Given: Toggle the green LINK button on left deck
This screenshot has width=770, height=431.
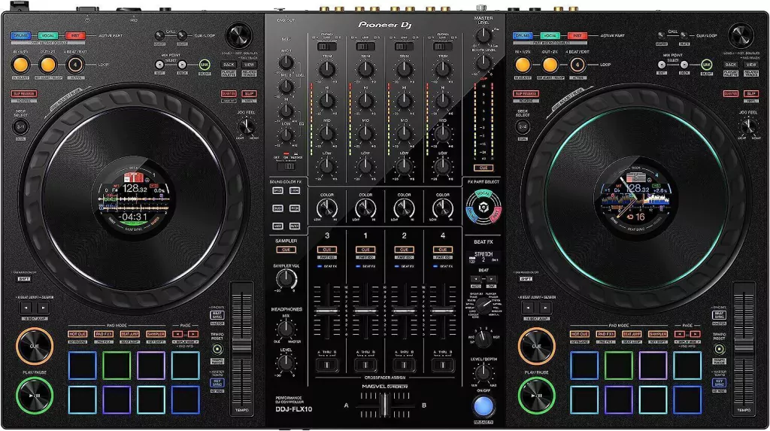Looking at the screenshot, I should (x=205, y=65).
